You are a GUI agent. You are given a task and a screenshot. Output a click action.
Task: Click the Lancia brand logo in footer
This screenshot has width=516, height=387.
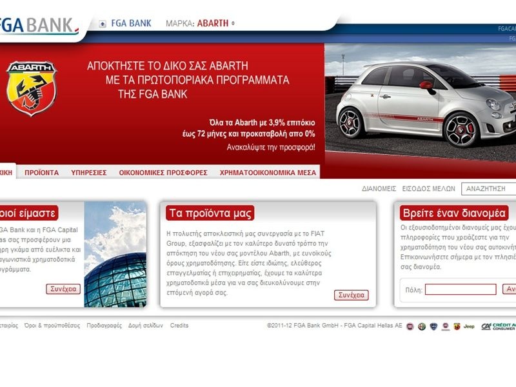(x=432, y=326)
